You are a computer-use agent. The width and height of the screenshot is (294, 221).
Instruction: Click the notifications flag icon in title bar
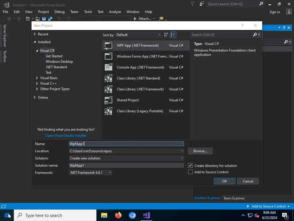point(193,4)
